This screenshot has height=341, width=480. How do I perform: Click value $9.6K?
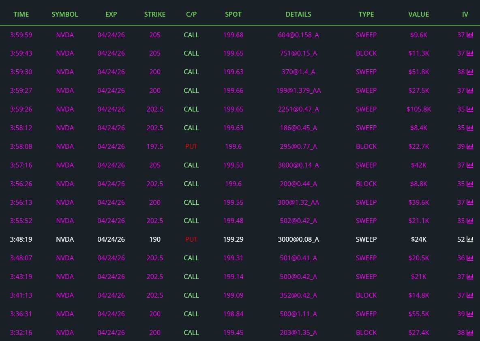coord(418,35)
